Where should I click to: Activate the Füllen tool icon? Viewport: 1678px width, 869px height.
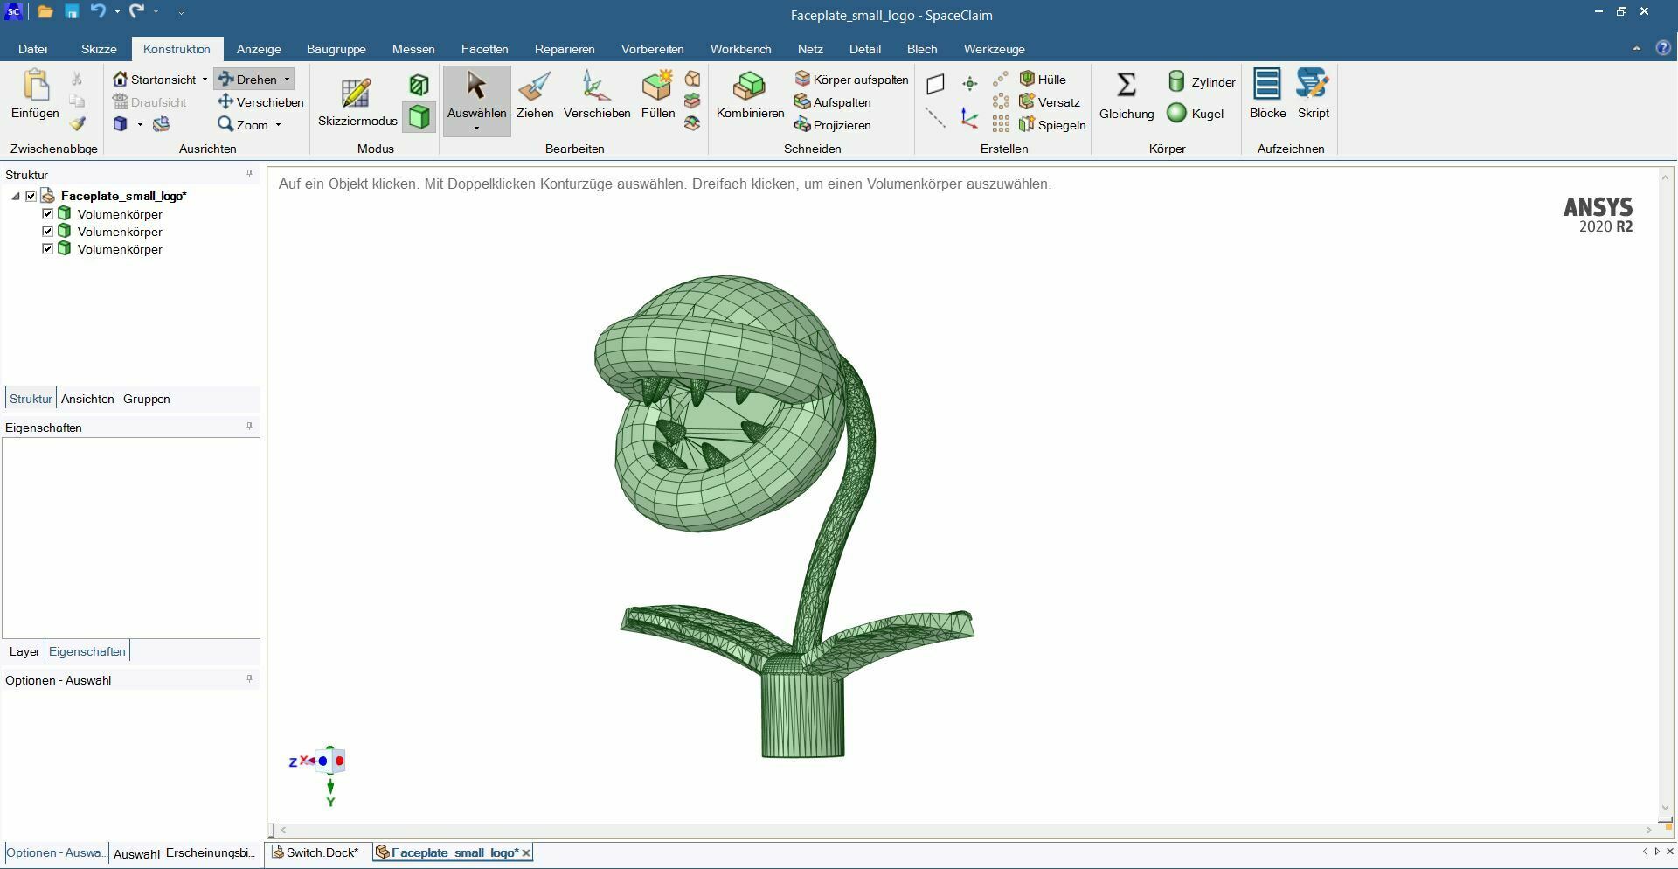pos(657,87)
